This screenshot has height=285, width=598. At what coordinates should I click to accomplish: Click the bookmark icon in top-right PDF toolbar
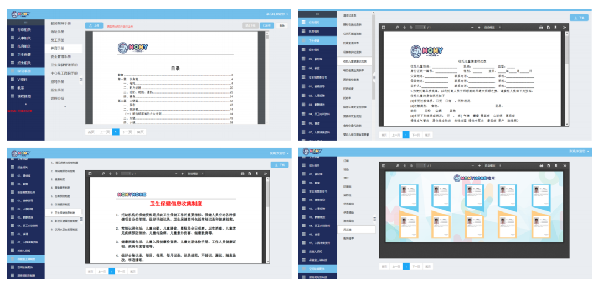pyautogui.click(x=556, y=27)
